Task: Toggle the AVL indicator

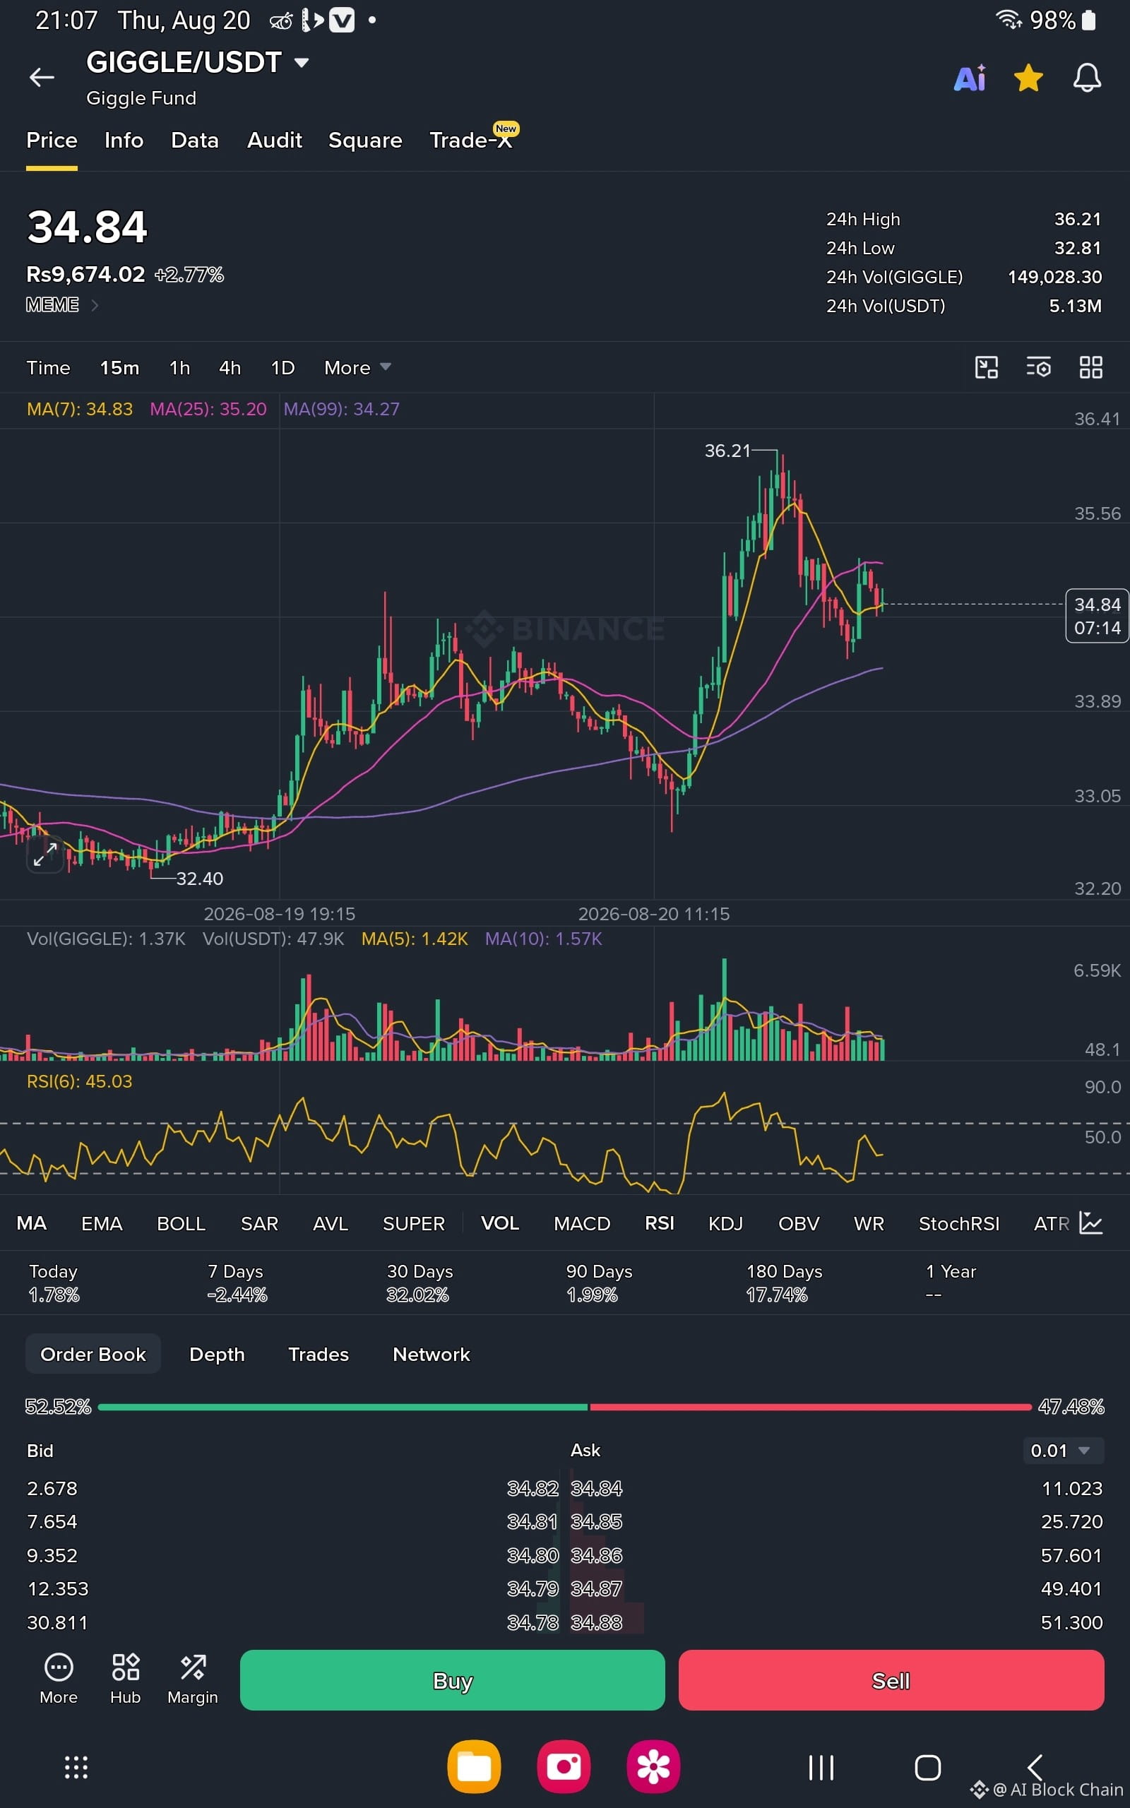Action: (331, 1223)
